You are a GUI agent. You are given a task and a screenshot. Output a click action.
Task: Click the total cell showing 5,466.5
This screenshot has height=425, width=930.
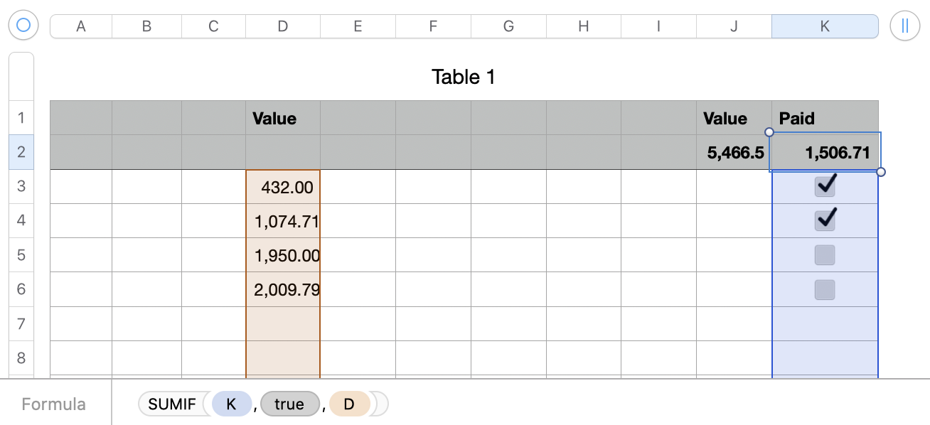[734, 152]
